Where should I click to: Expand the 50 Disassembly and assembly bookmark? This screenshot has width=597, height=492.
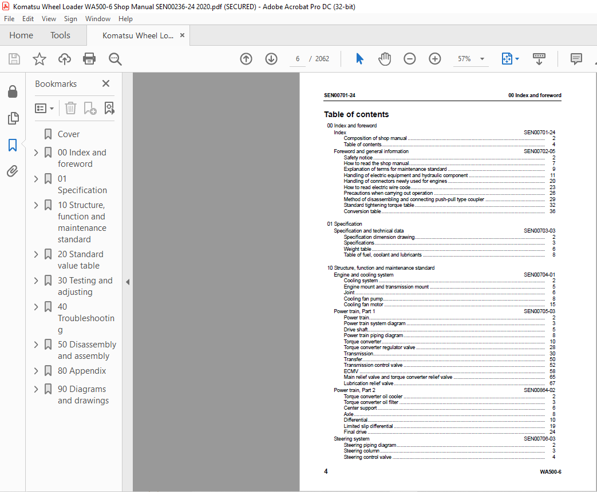36,345
